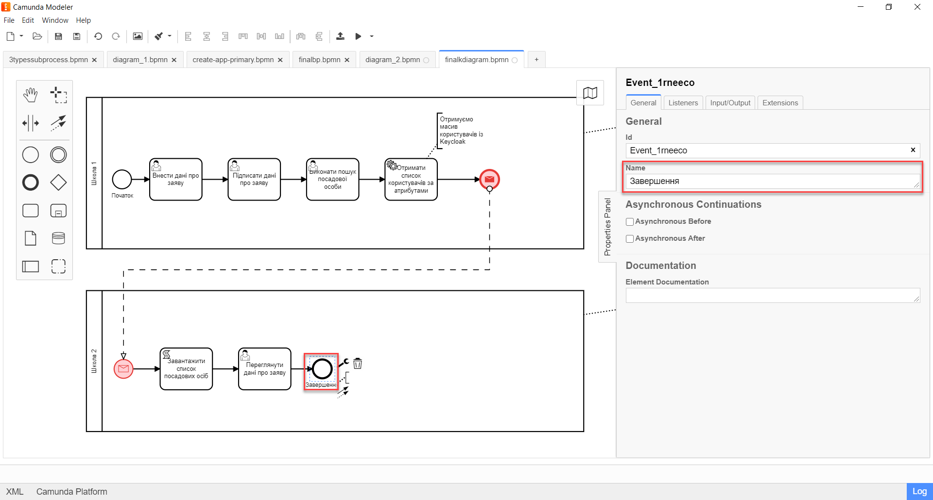
Task: Pick the group element from the palette
Action: click(58, 266)
